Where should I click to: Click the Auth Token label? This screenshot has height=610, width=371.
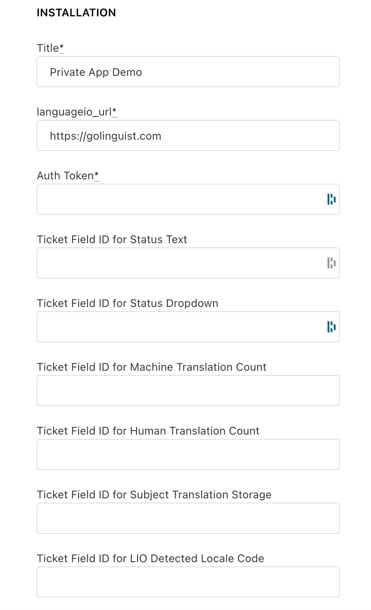coord(65,176)
